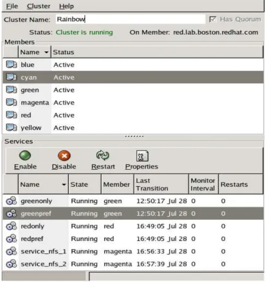This screenshot has height=282, width=265.
Task: Click Last Transition column header
Action: coord(161,185)
